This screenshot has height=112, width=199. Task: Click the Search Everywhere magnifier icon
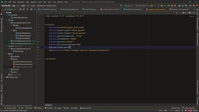[x=190, y=6]
